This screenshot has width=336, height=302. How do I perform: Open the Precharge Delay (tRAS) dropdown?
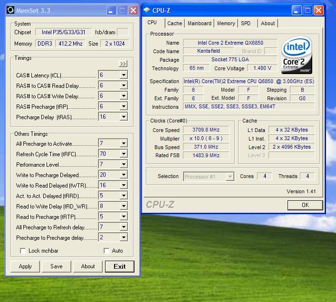124,117
